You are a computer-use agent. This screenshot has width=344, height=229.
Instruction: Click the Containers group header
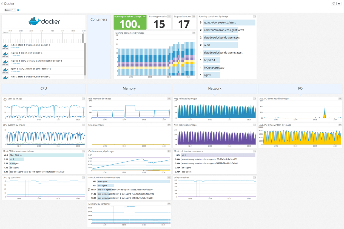tap(98, 19)
